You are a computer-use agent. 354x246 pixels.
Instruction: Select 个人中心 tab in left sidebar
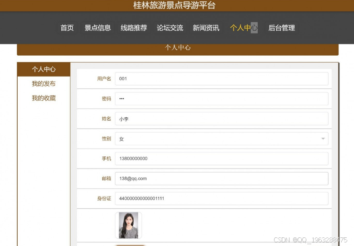(x=44, y=69)
